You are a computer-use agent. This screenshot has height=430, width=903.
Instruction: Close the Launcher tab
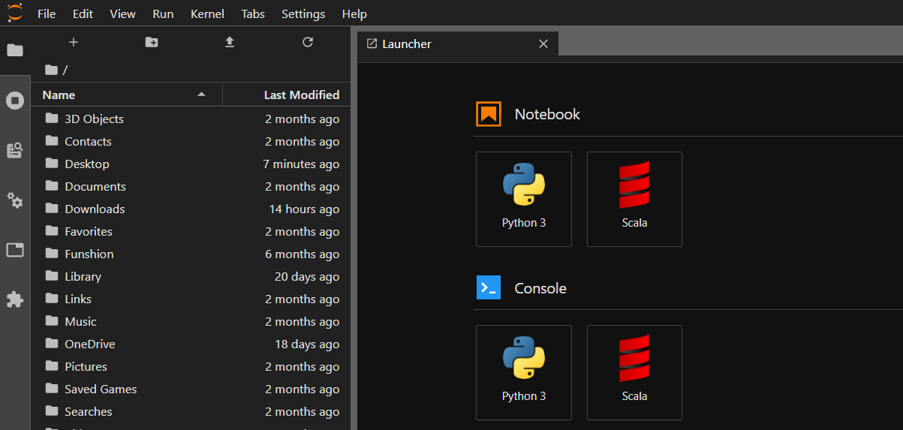(x=543, y=44)
